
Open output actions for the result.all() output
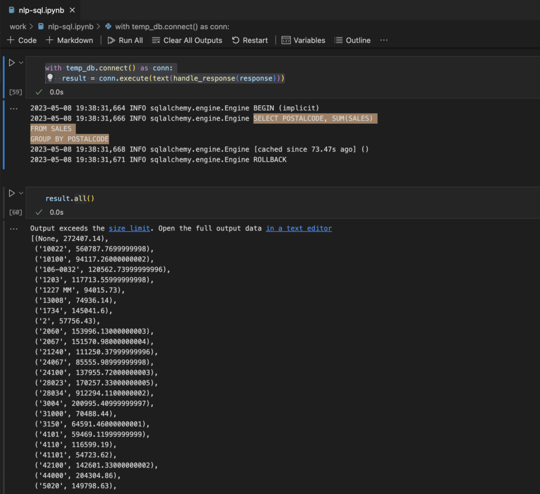(x=13, y=229)
